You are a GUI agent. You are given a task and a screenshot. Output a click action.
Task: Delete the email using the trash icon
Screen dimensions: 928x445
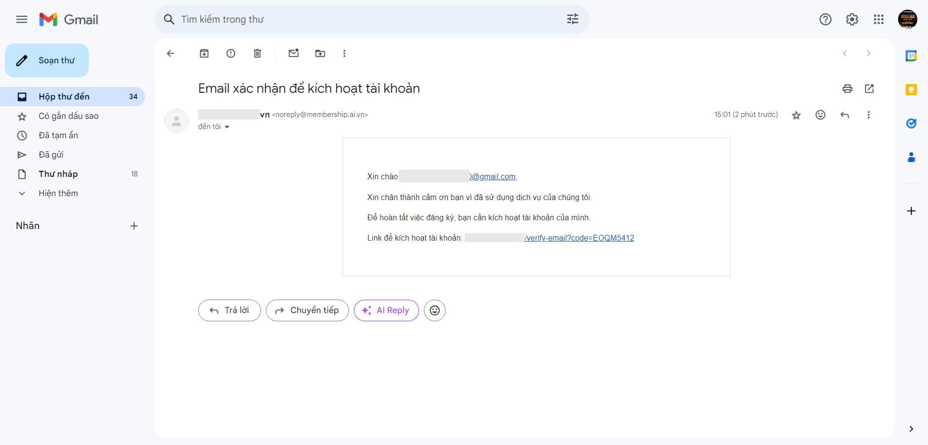pyautogui.click(x=257, y=54)
